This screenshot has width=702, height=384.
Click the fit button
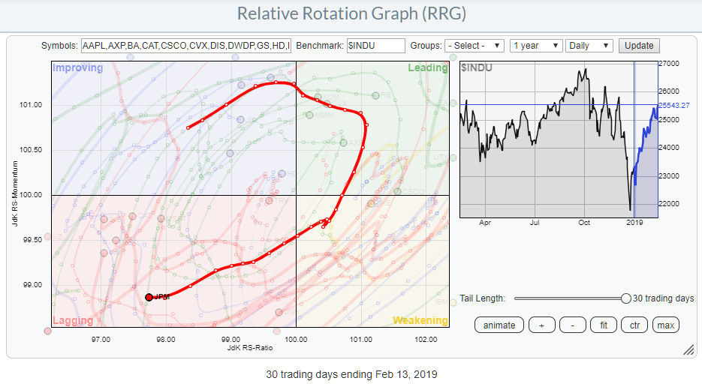coord(603,325)
